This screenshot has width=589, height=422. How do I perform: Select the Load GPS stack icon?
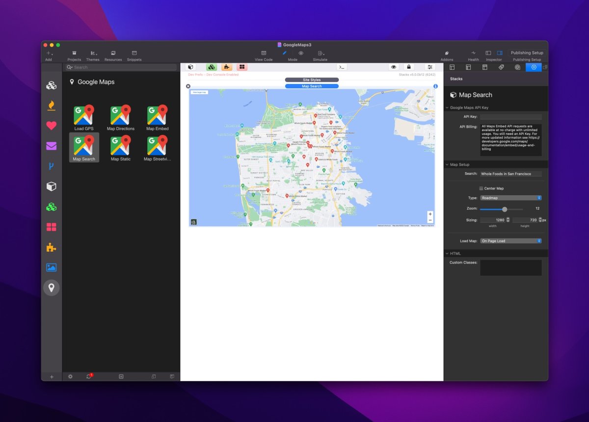click(x=83, y=116)
